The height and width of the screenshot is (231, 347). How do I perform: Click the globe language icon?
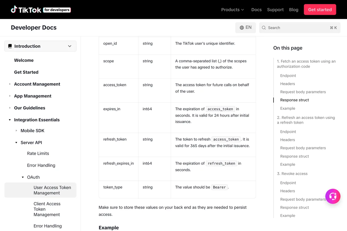tap(242, 28)
